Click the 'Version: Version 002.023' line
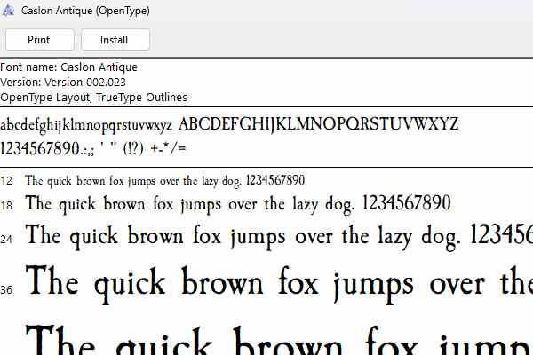Viewport: 533px width, 355px height. tap(63, 83)
